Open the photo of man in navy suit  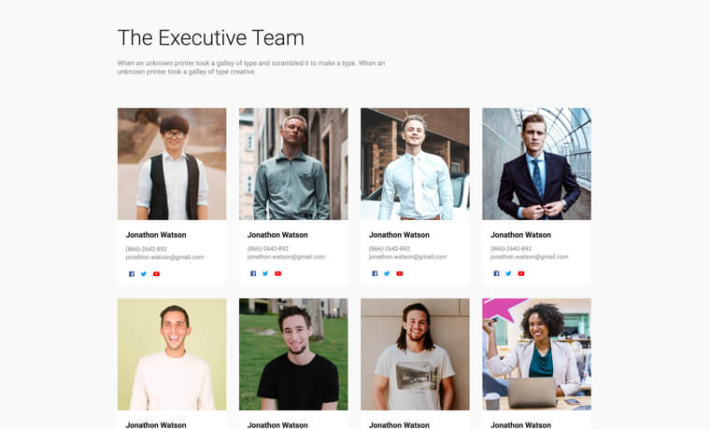(x=536, y=164)
